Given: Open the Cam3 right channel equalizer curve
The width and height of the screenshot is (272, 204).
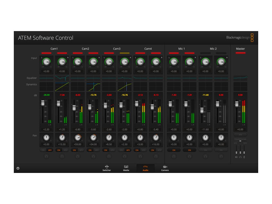Looking at the screenshot, I should (x=125, y=78).
